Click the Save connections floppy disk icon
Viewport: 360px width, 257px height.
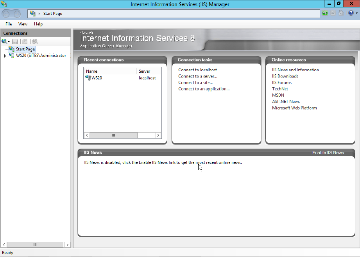[15, 41]
